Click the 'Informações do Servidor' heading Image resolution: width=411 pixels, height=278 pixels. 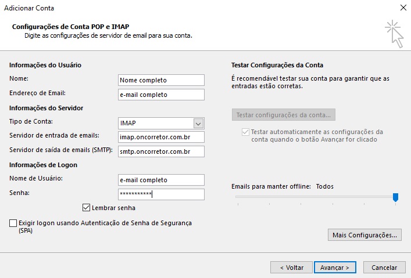pyautogui.click(x=46, y=108)
